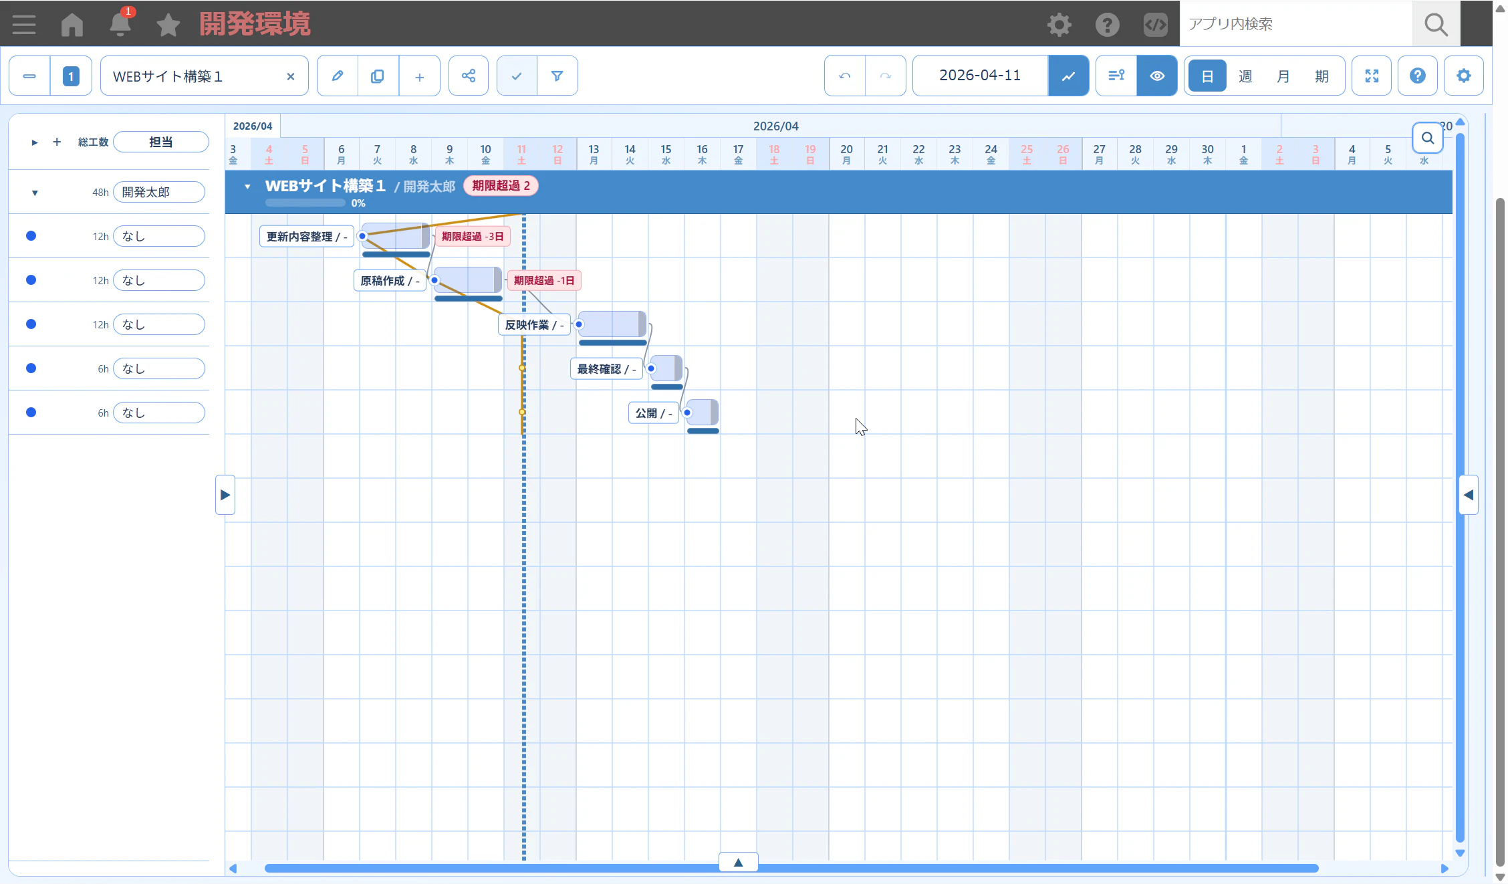Open the header help question icon
Screen dimensions: 1508x884
tap(1108, 25)
